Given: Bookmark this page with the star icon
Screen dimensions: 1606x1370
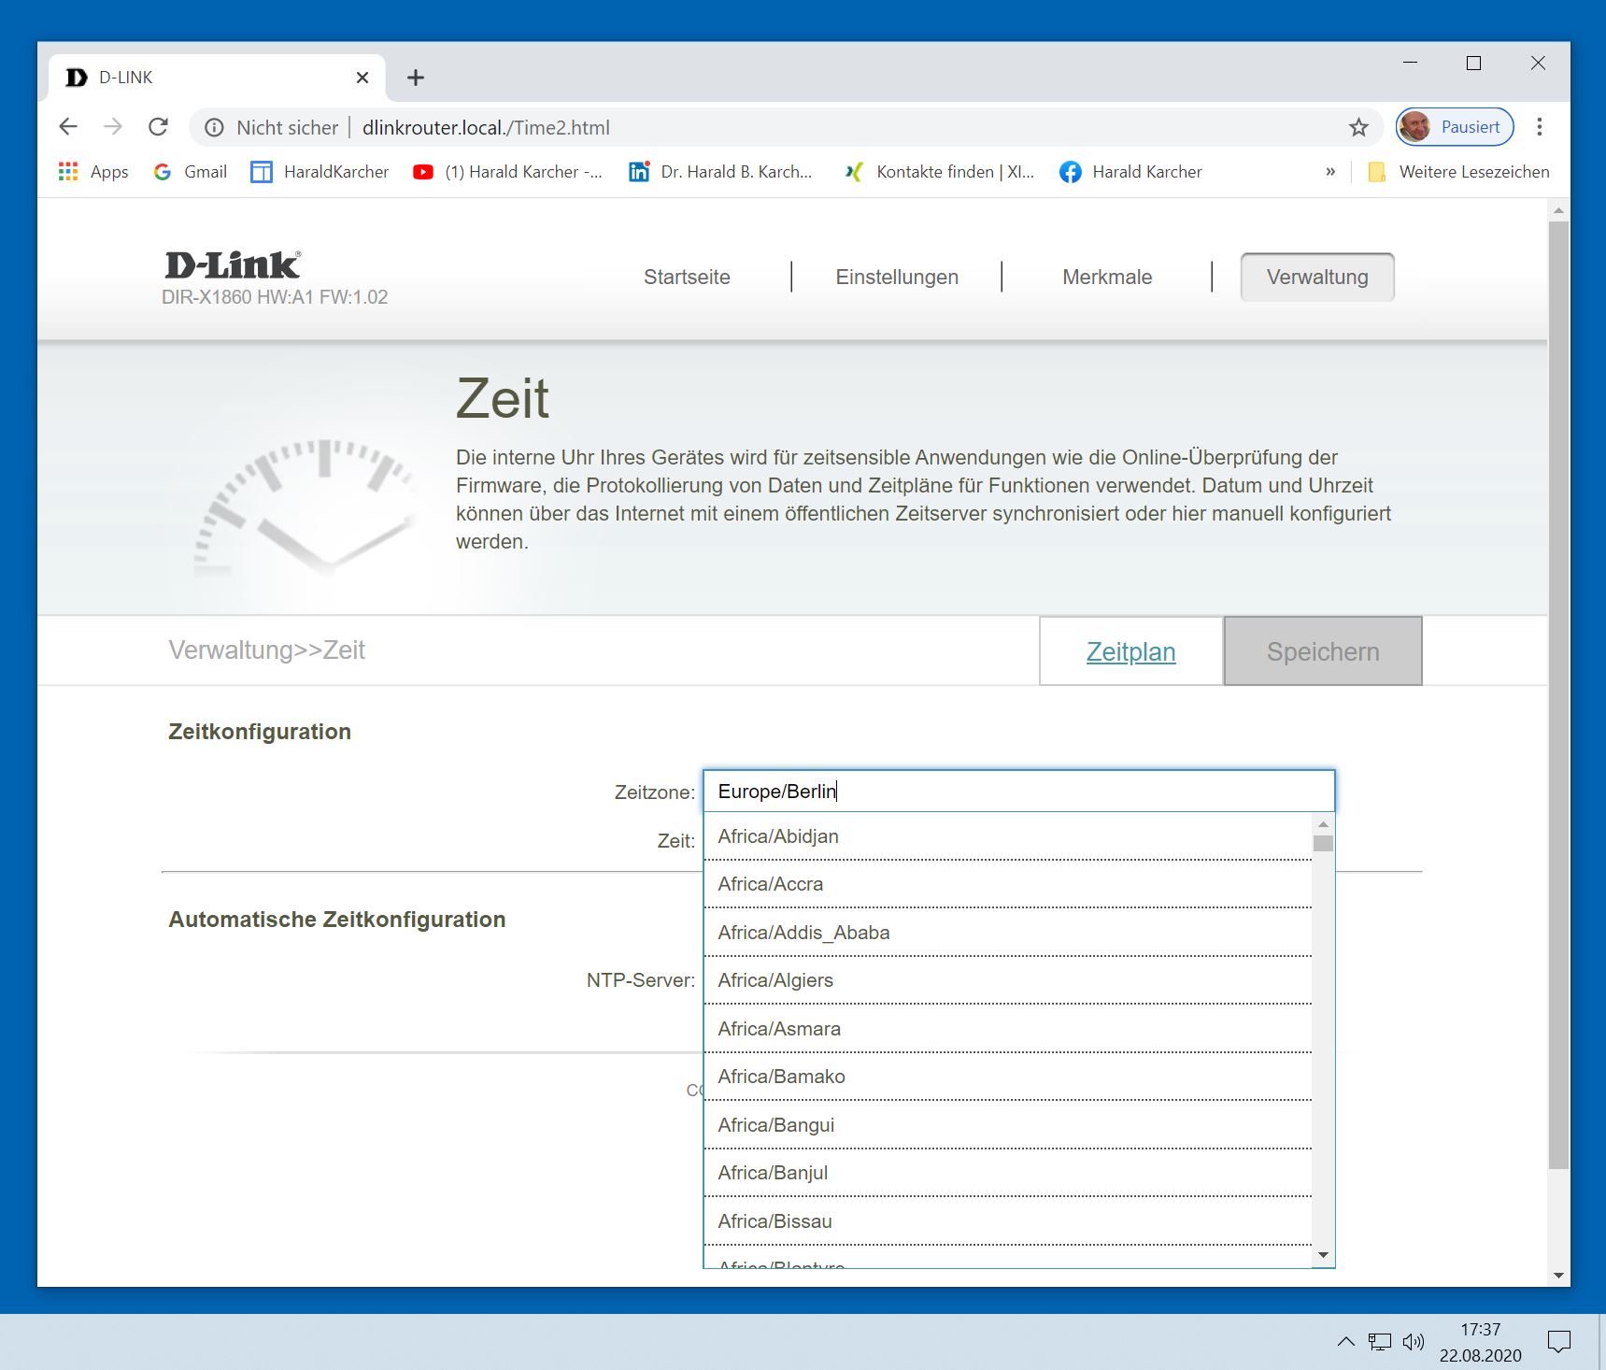Looking at the screenshot, I should [x=1357, y=127].
